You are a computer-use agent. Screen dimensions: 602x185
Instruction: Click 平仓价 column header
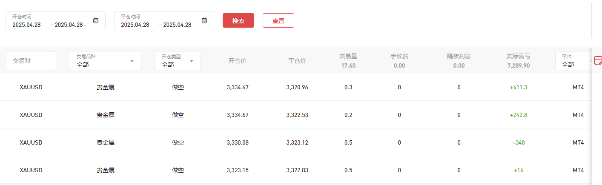(297, 61)
